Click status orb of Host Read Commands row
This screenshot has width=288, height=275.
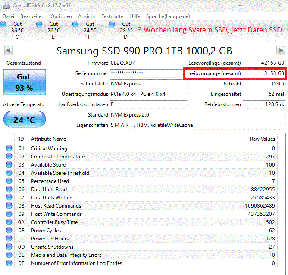pos(9,205)
